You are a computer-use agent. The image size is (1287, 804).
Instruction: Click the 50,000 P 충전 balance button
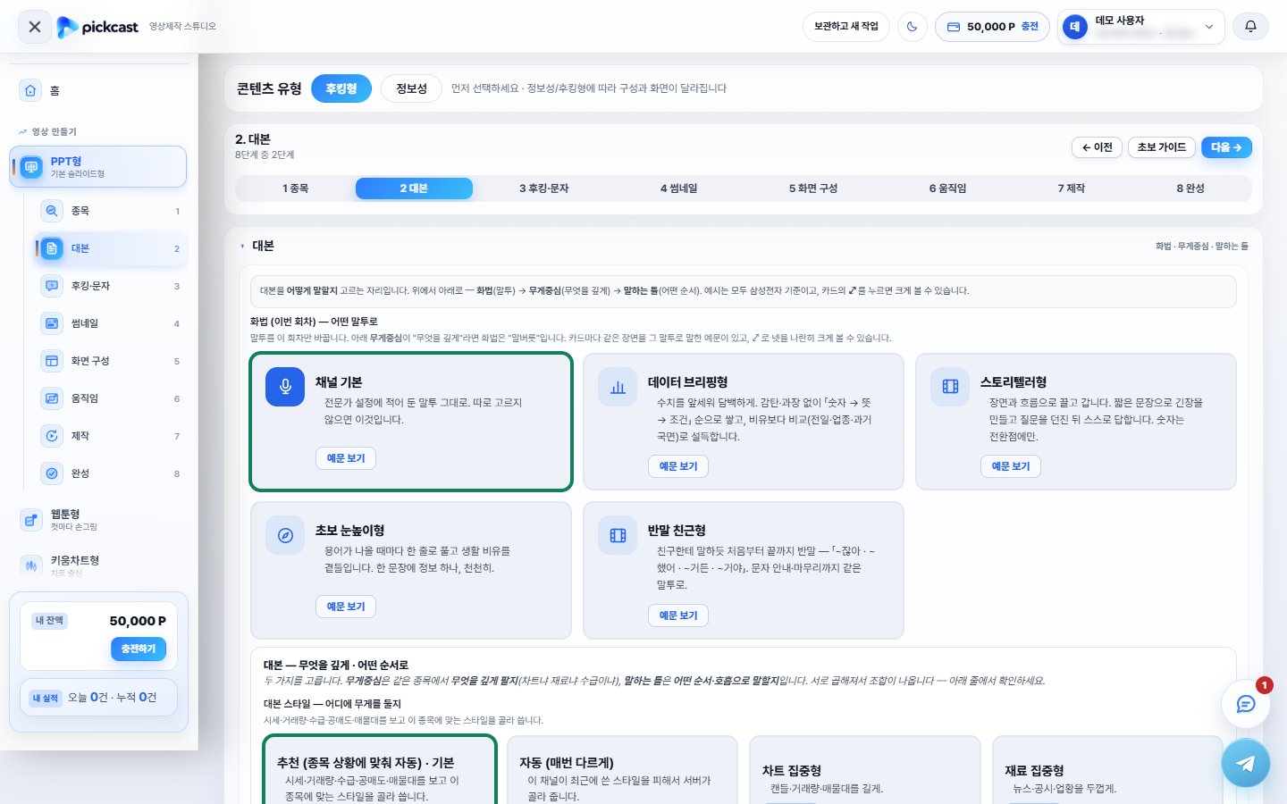point(992,27)
